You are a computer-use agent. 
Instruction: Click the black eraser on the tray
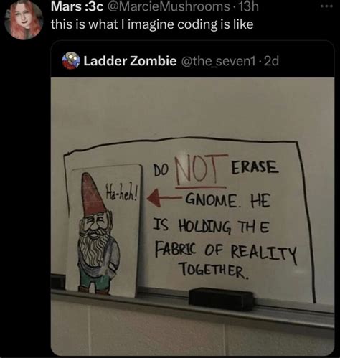pos(221,299)
